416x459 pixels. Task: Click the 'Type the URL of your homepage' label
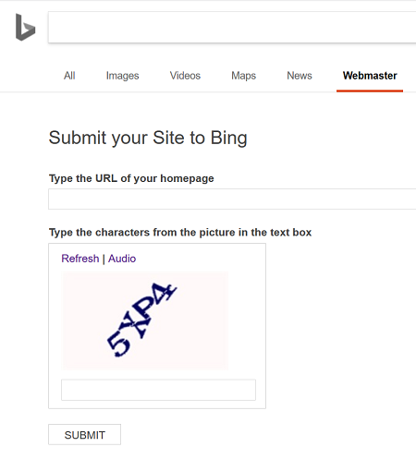tap(131, 178)
